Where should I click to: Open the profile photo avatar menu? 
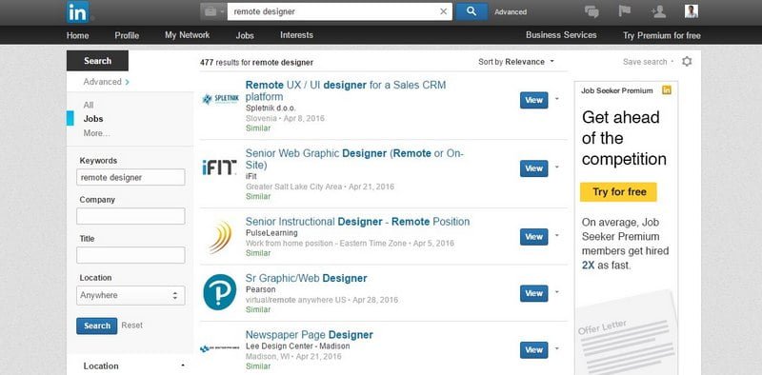point(692,11)
